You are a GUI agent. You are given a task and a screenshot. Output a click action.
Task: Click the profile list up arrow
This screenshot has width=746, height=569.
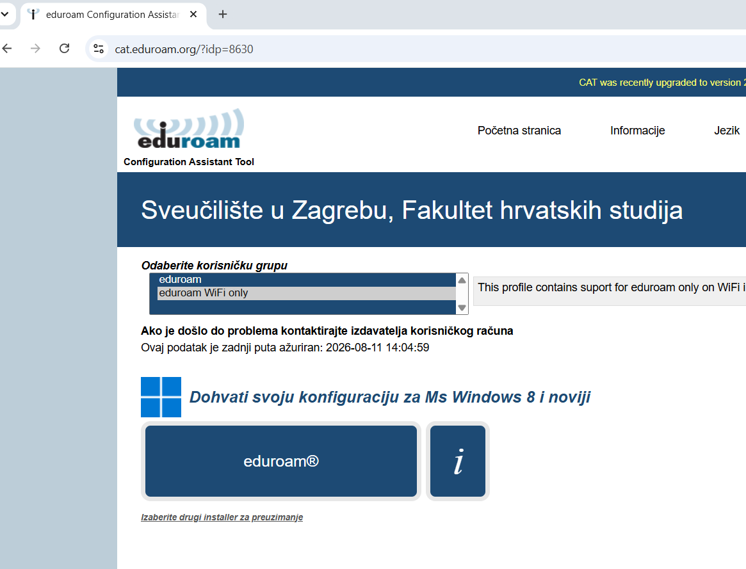(x=462, y=280)
